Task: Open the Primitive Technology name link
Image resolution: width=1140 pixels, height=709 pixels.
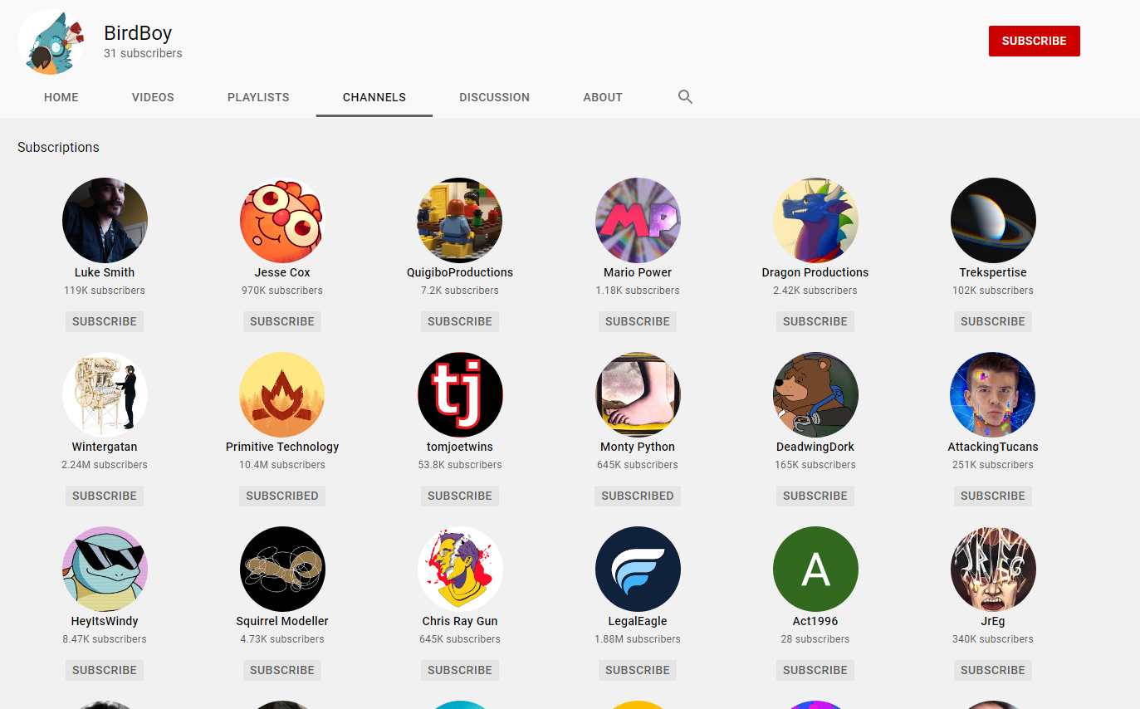Action: click(x=282, y=447)
